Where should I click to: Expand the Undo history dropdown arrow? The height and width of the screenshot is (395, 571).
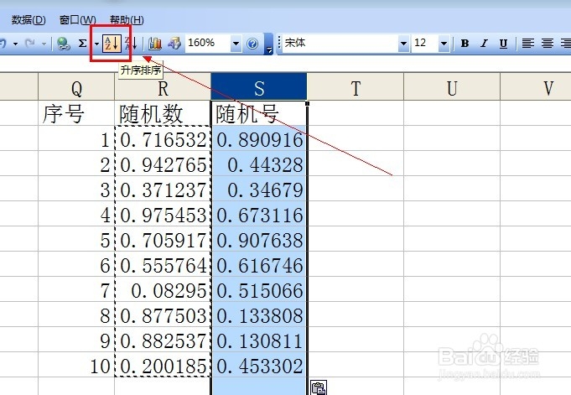[15, 44]
